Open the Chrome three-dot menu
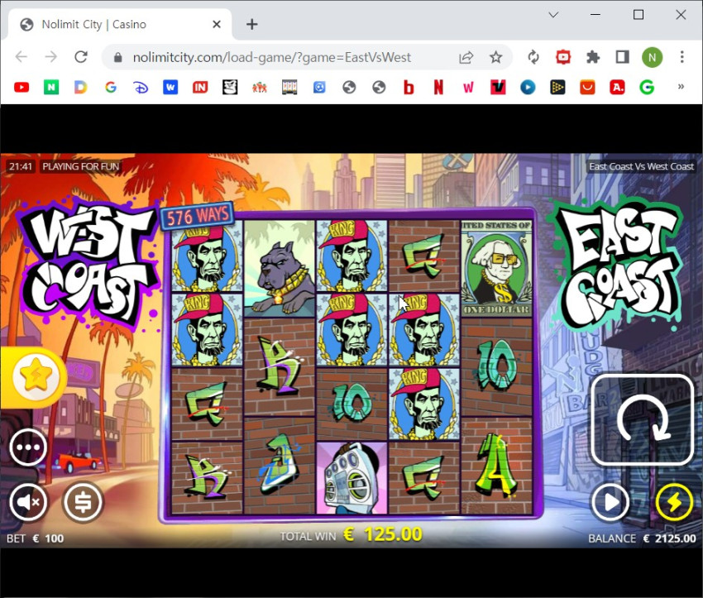The width and height of the screenshot is (703, 598). (682, 57)
